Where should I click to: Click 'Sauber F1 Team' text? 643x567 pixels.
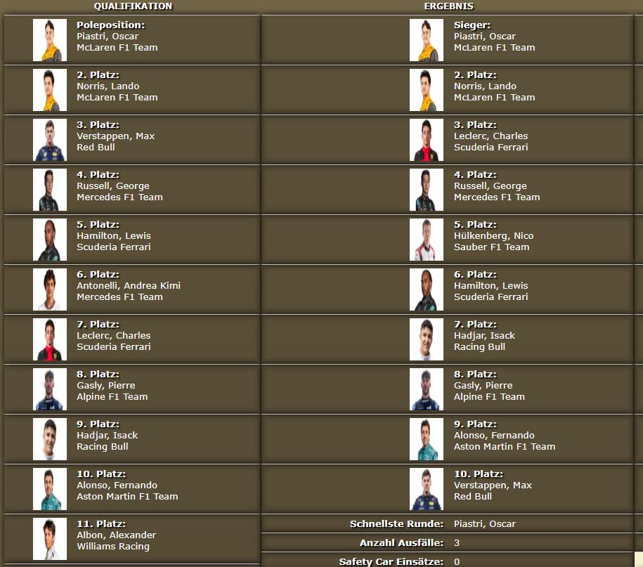[491, 247]
